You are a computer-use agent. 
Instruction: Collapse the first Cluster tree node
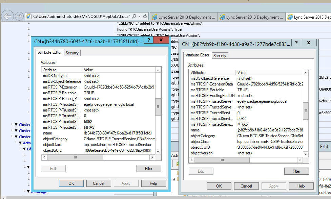click(x=15, y=125)
